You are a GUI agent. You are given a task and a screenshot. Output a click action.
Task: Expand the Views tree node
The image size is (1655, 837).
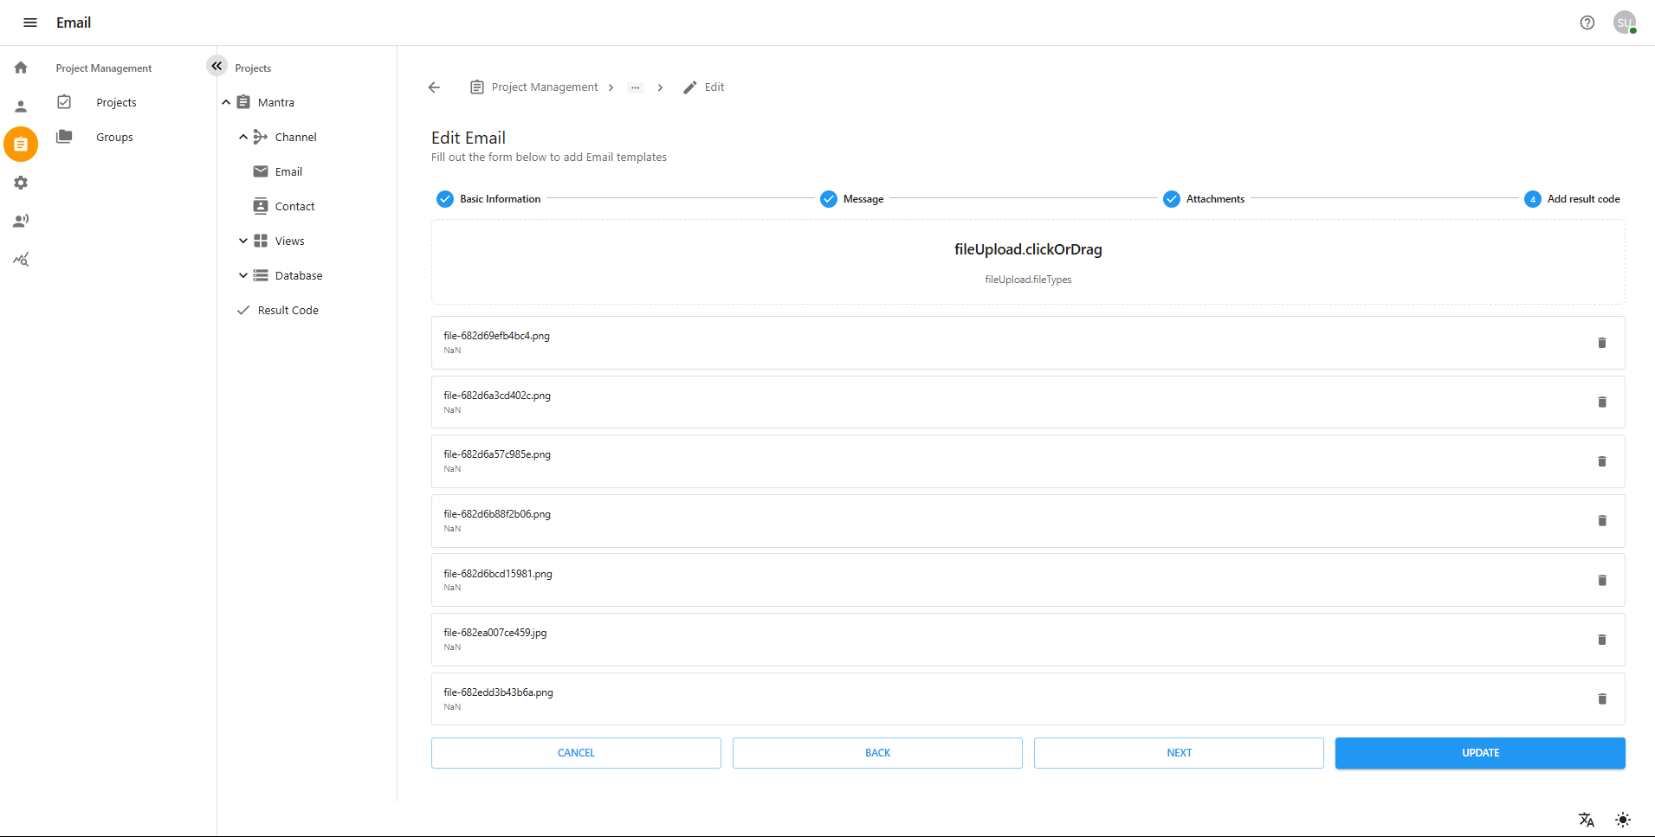243,241
